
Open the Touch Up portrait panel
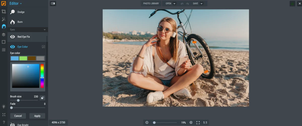(4, 27)
